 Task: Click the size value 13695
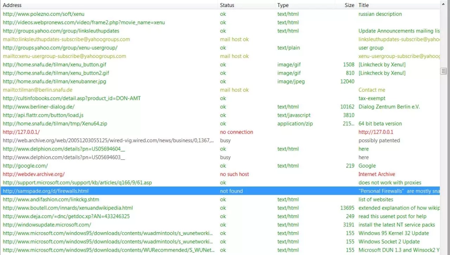coord(347,208)
